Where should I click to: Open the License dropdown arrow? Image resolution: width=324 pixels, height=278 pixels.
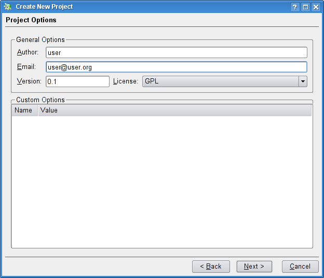[x=303, y=81]
